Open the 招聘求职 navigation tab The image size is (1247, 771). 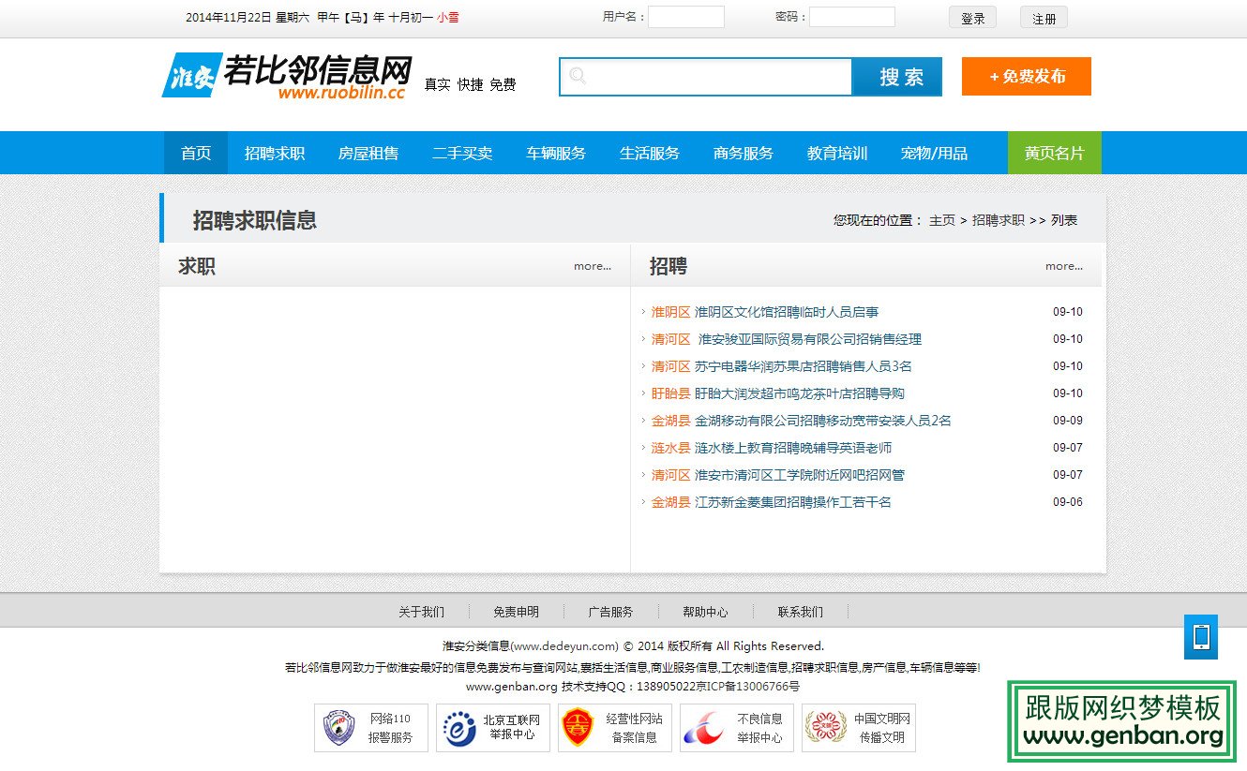pos(274,153)
